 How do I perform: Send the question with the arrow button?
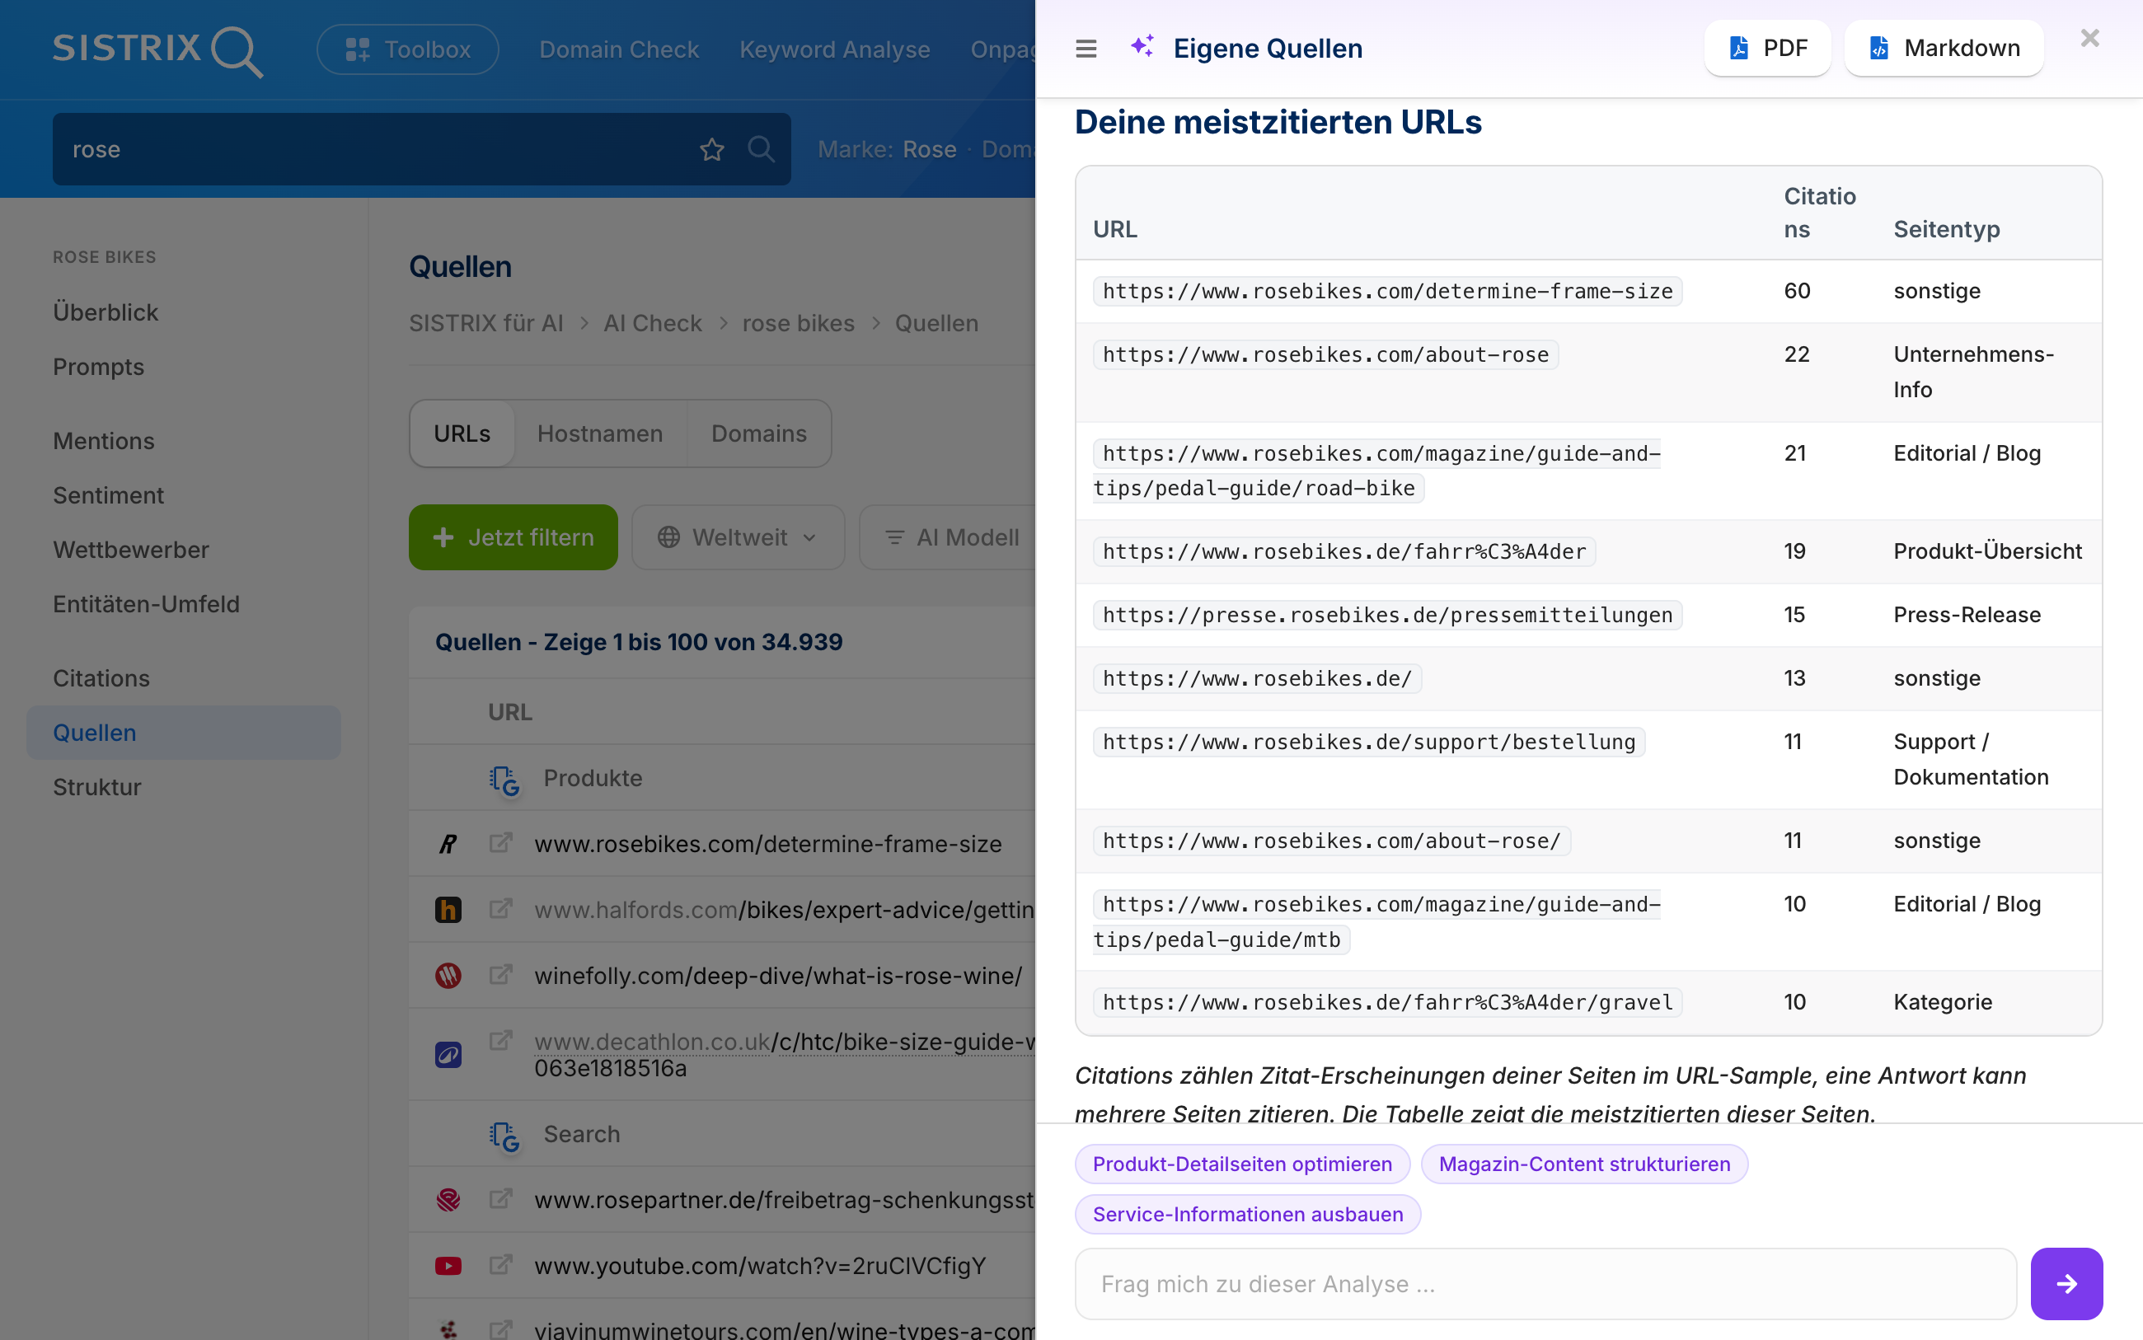click(x=2066, y=1283)
